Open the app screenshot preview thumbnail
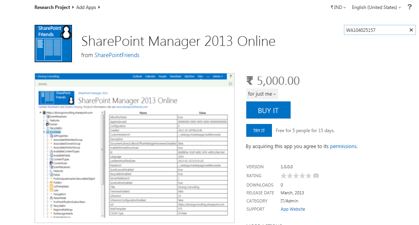The image size is (419, 225). (134, 148)
